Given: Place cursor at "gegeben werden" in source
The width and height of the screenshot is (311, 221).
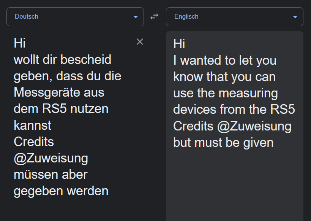Looking at the screenshot, I should [x=61, y=191].
